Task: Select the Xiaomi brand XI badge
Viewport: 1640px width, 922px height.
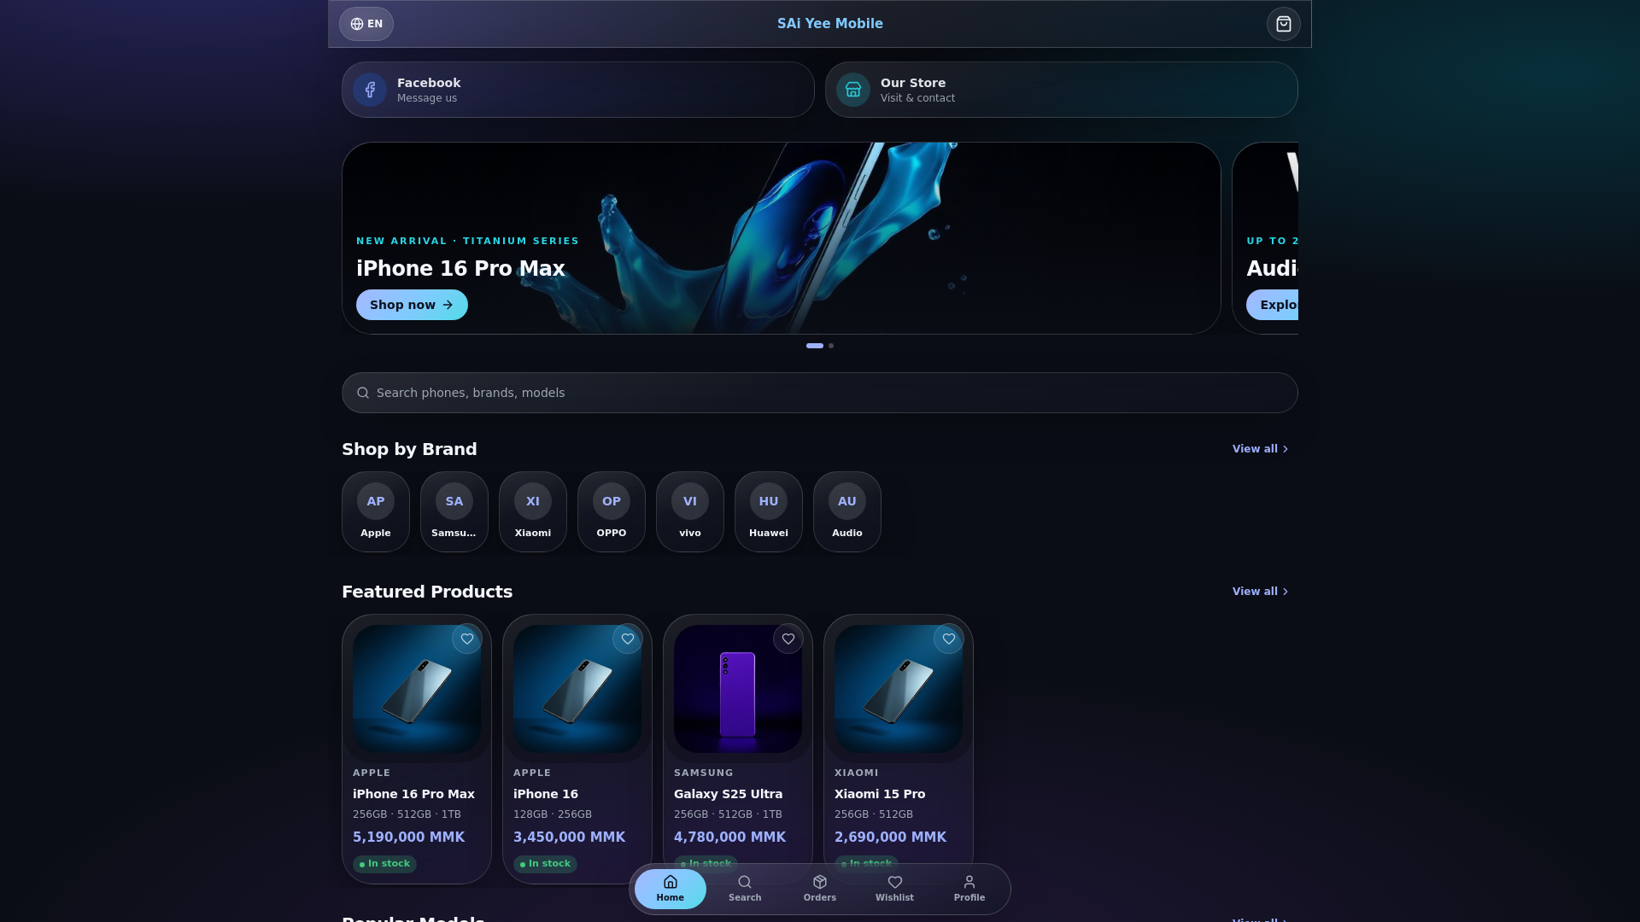Action: coord(533,501)
